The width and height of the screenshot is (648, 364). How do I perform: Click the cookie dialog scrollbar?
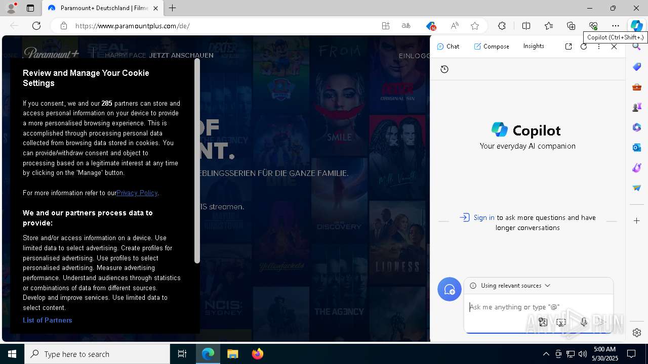pyautogui.click(x=197, y=162)
